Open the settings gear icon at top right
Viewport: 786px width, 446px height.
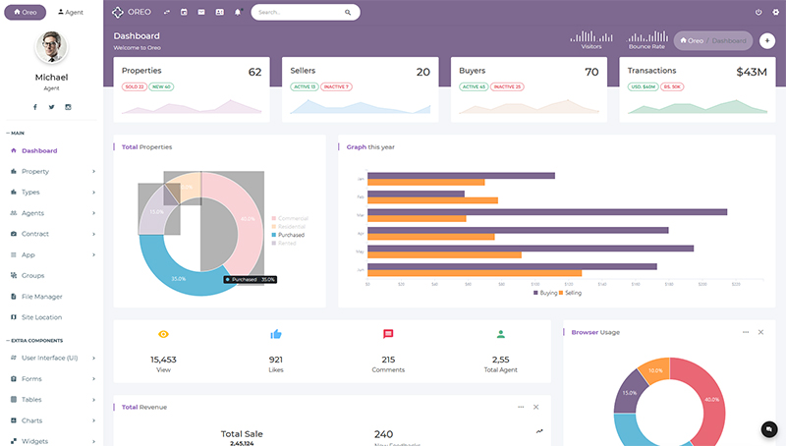pos(775,12)
